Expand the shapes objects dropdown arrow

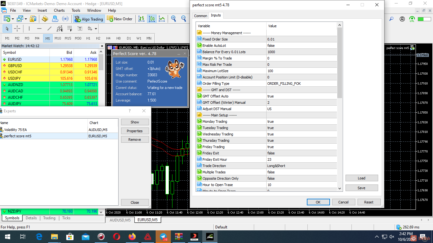point(96,29)
